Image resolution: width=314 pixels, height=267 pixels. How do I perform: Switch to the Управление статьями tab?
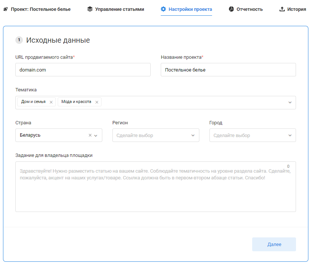pos(119,9)
